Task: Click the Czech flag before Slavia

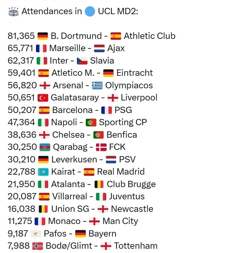Action: [x=82, y=61]
